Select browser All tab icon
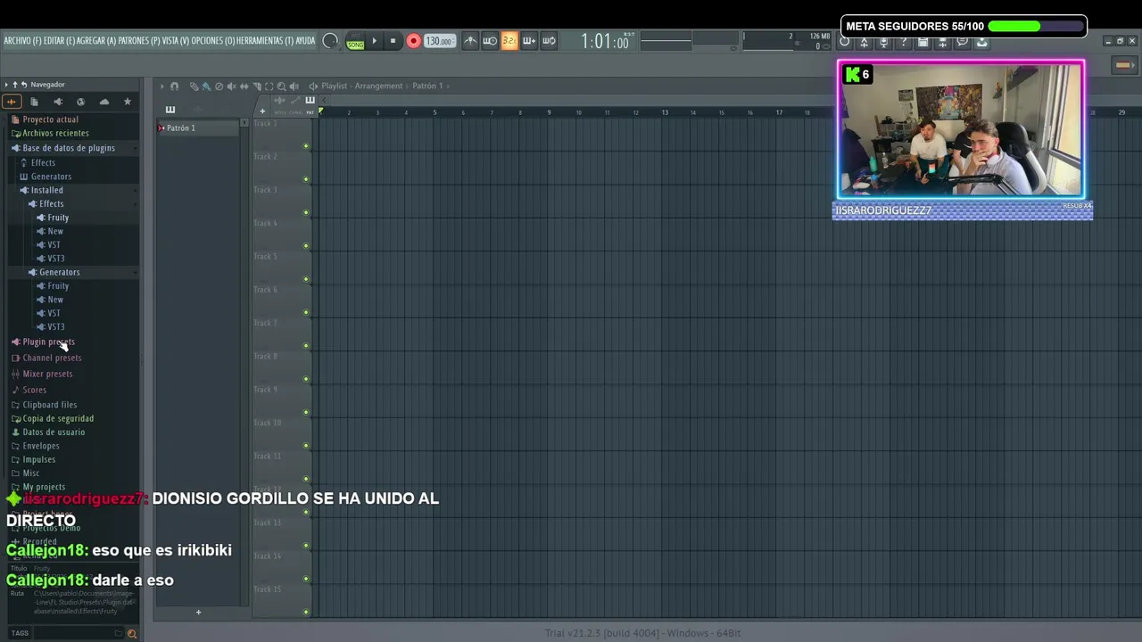 [x=12, y=102]
